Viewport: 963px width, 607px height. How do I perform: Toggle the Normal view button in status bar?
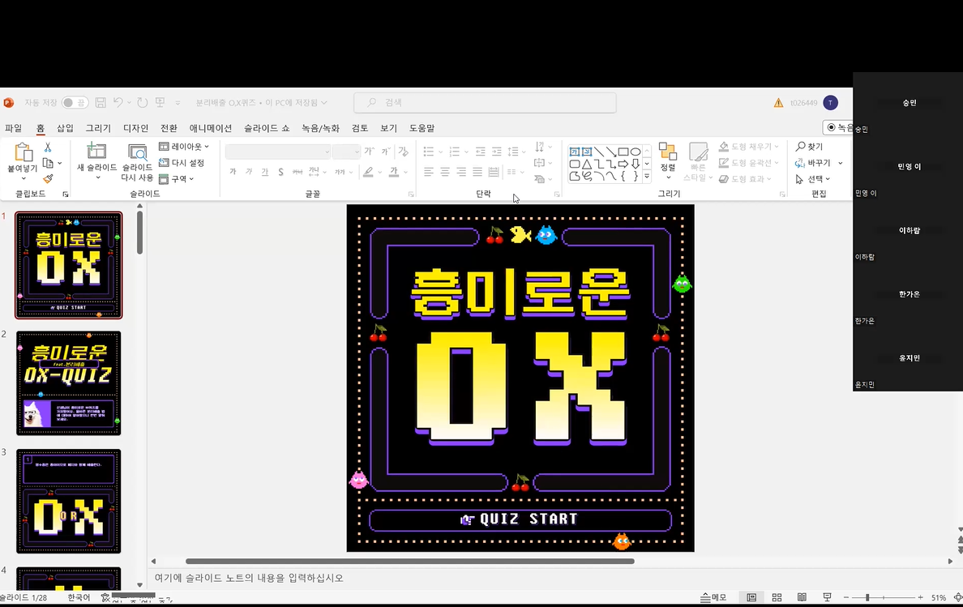(x=751, y=597)
